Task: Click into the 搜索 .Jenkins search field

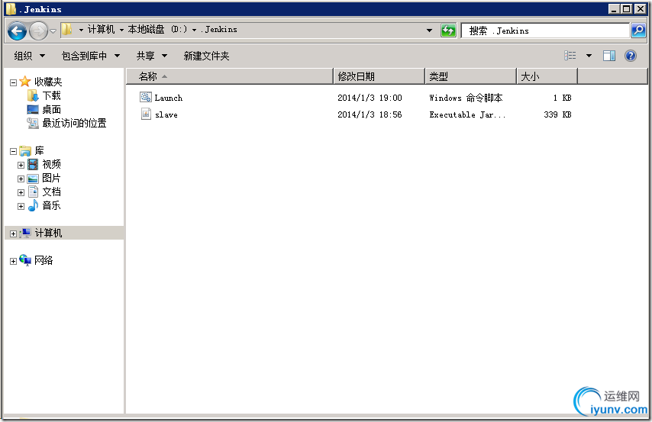Action: (x=545, y=31)
